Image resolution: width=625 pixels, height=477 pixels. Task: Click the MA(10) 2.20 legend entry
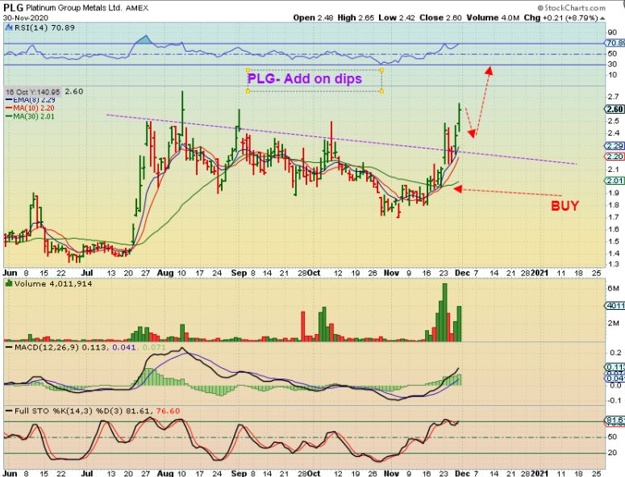click(31, 108)
